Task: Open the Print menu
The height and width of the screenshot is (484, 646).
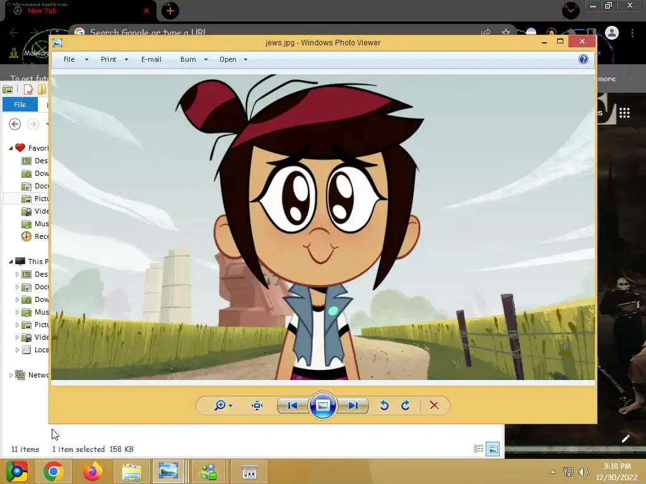Action: pyautogui.click(x=109, y=59)
